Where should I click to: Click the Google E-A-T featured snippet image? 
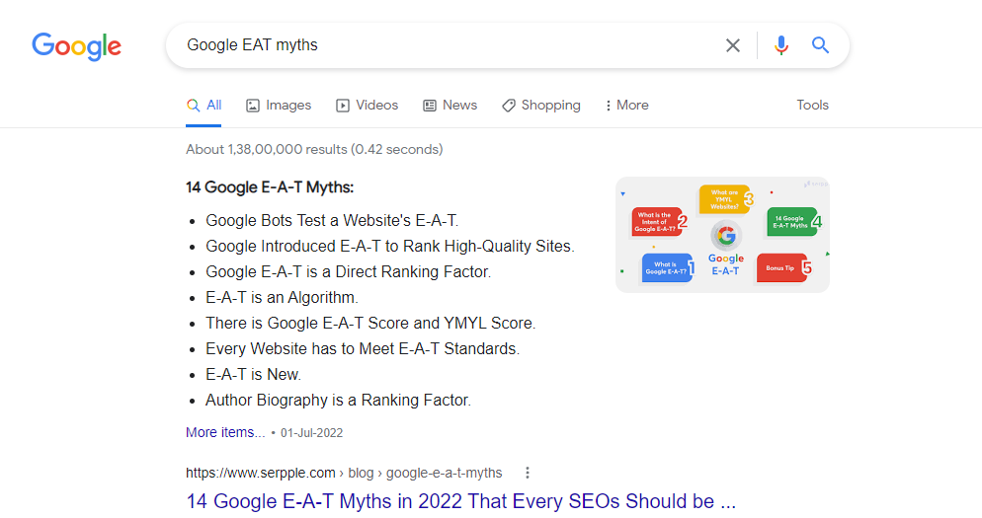(722, 235)
